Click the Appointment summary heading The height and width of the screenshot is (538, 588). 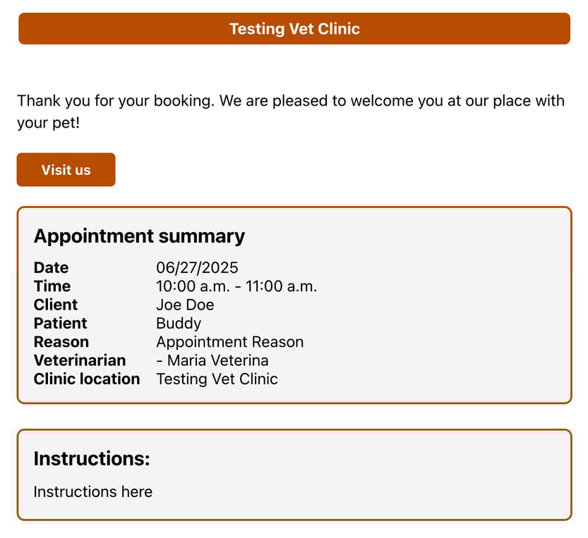(139, 236)
